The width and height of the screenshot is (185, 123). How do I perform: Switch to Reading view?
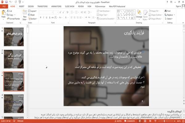click(150, 121)
